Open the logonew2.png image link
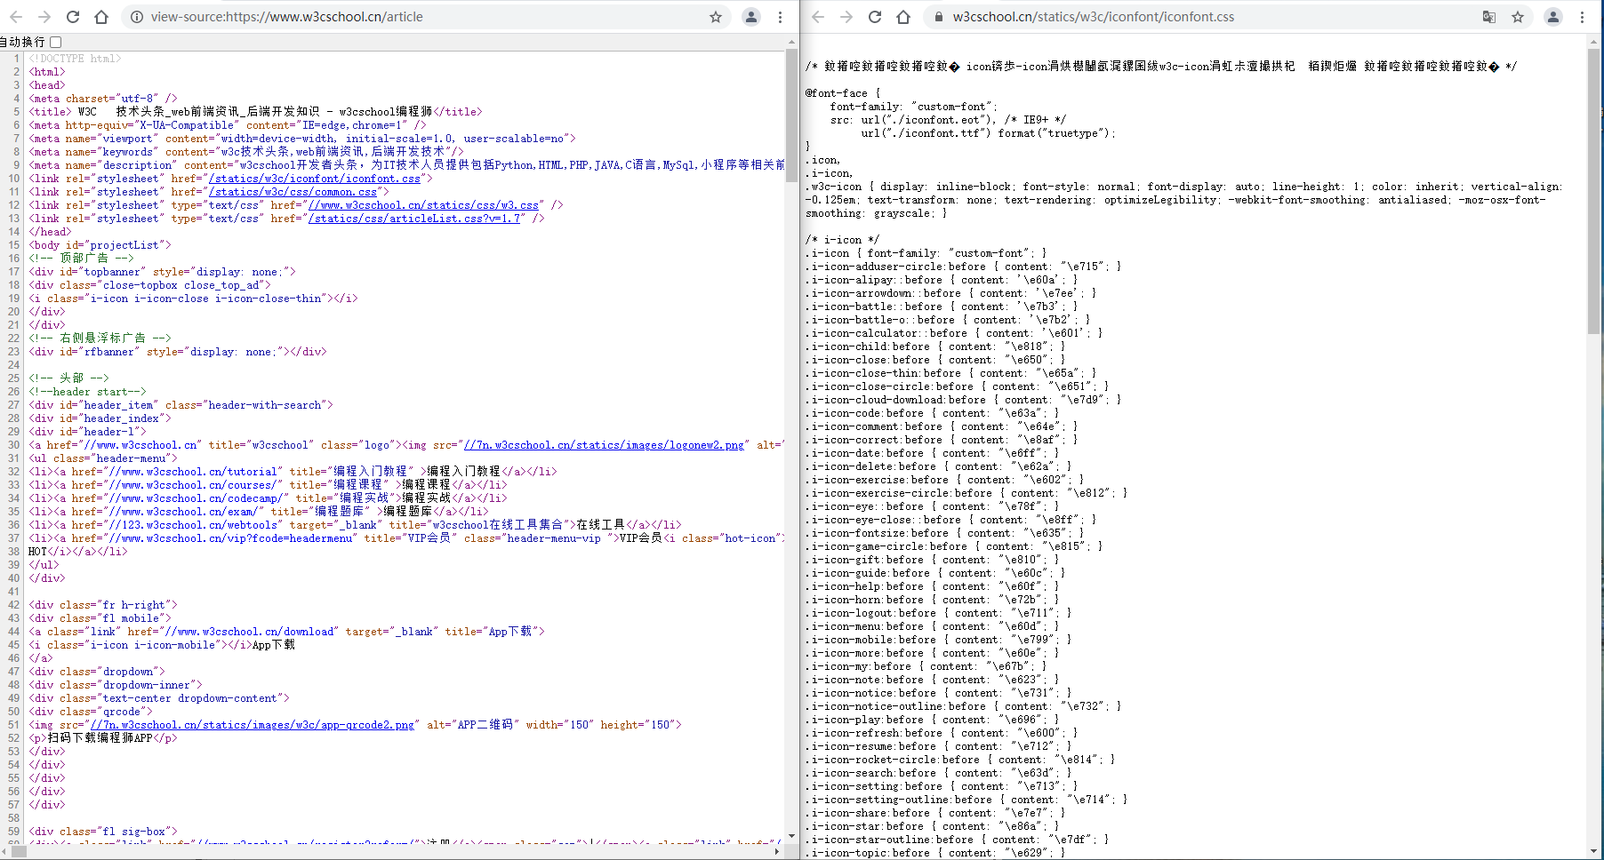This screenshot has width=1604, height=860. (604, 445)
